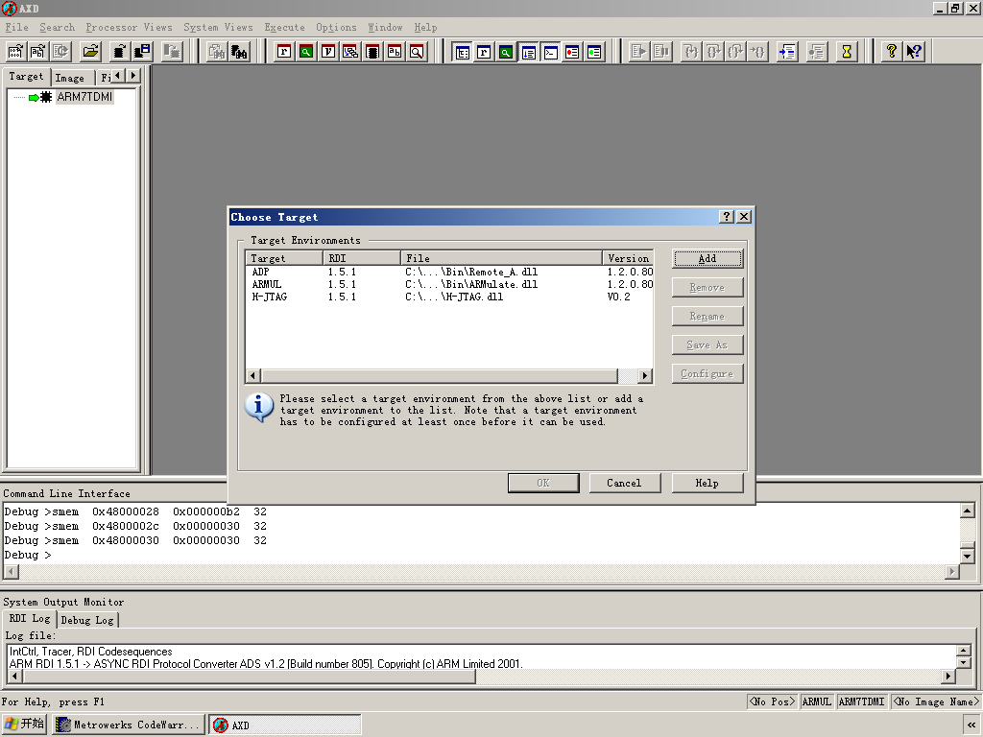
Task: Click the yellow hourglass toolbar icon
Action: (847, 52)
